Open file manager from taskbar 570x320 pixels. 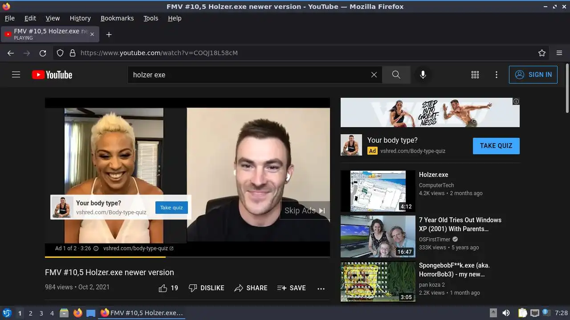click(x=64, y=313)
